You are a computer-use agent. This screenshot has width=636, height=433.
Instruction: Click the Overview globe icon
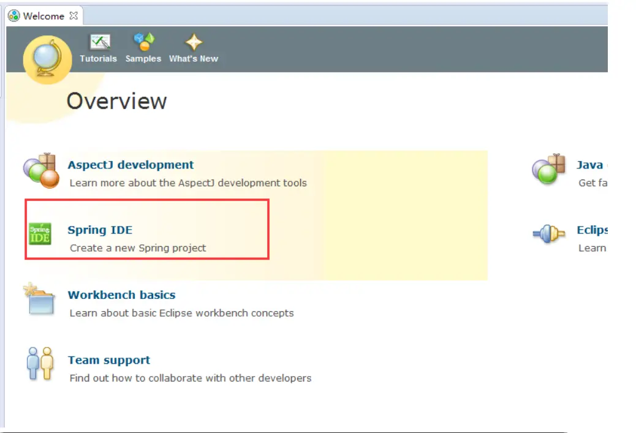[47, 59]
